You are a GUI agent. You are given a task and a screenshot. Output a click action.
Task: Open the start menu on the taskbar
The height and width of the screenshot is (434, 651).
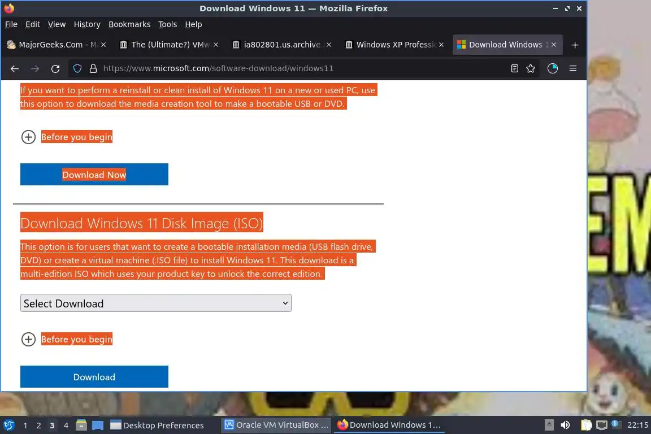8,425
